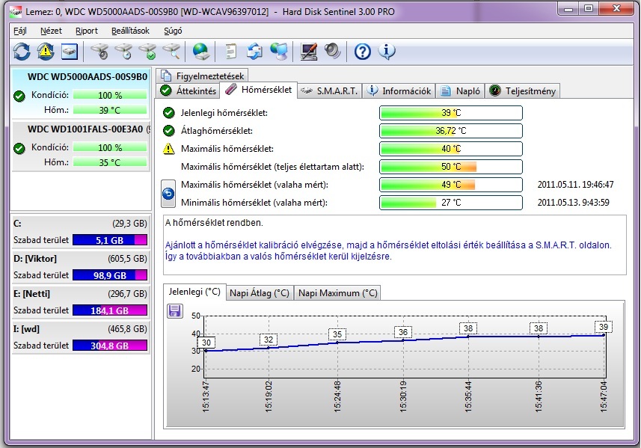This screenshot has height=448, width=641.
Task: Click the first disk test toolbar icon
Action: point(99,52)
